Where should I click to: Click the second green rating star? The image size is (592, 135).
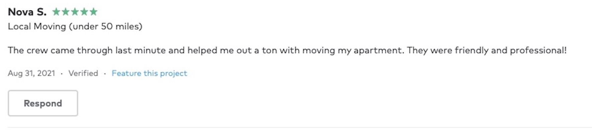(x=66, y=12)
